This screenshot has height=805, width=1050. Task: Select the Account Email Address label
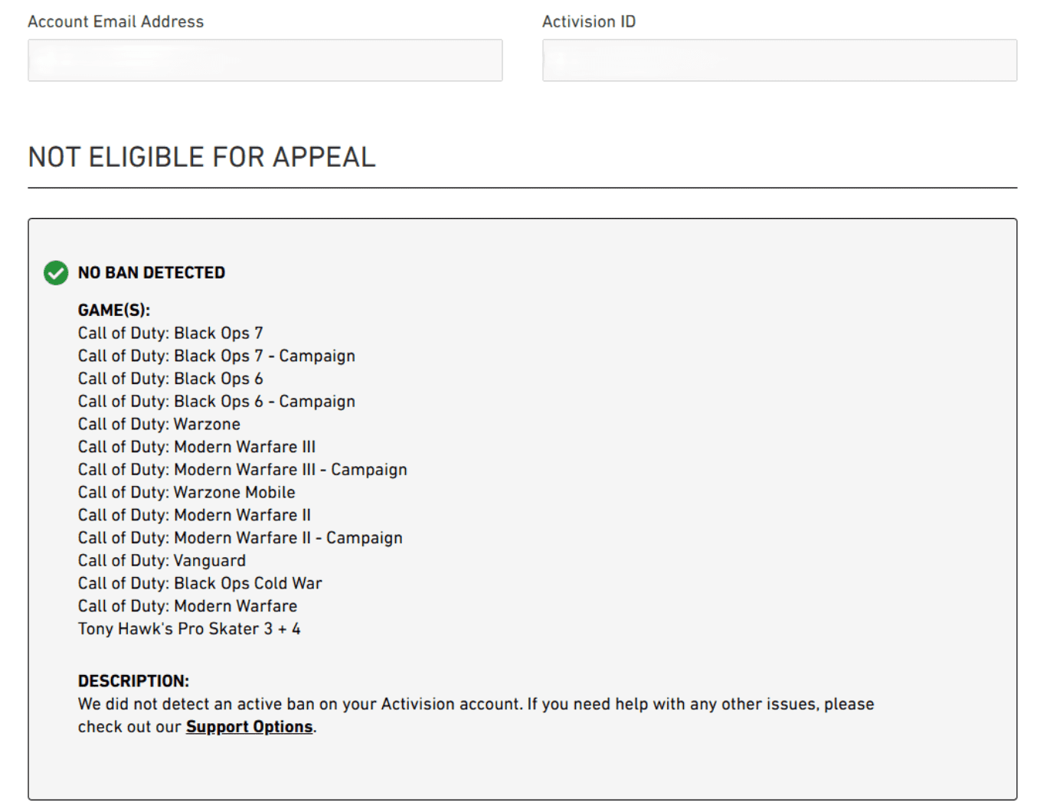tap(116, 21)
